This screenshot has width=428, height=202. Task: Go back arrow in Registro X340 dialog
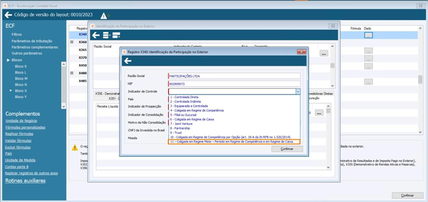click(128, 61)
